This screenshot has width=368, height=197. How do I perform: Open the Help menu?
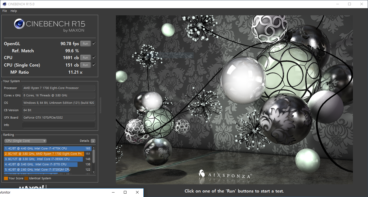tap(14, 11)
